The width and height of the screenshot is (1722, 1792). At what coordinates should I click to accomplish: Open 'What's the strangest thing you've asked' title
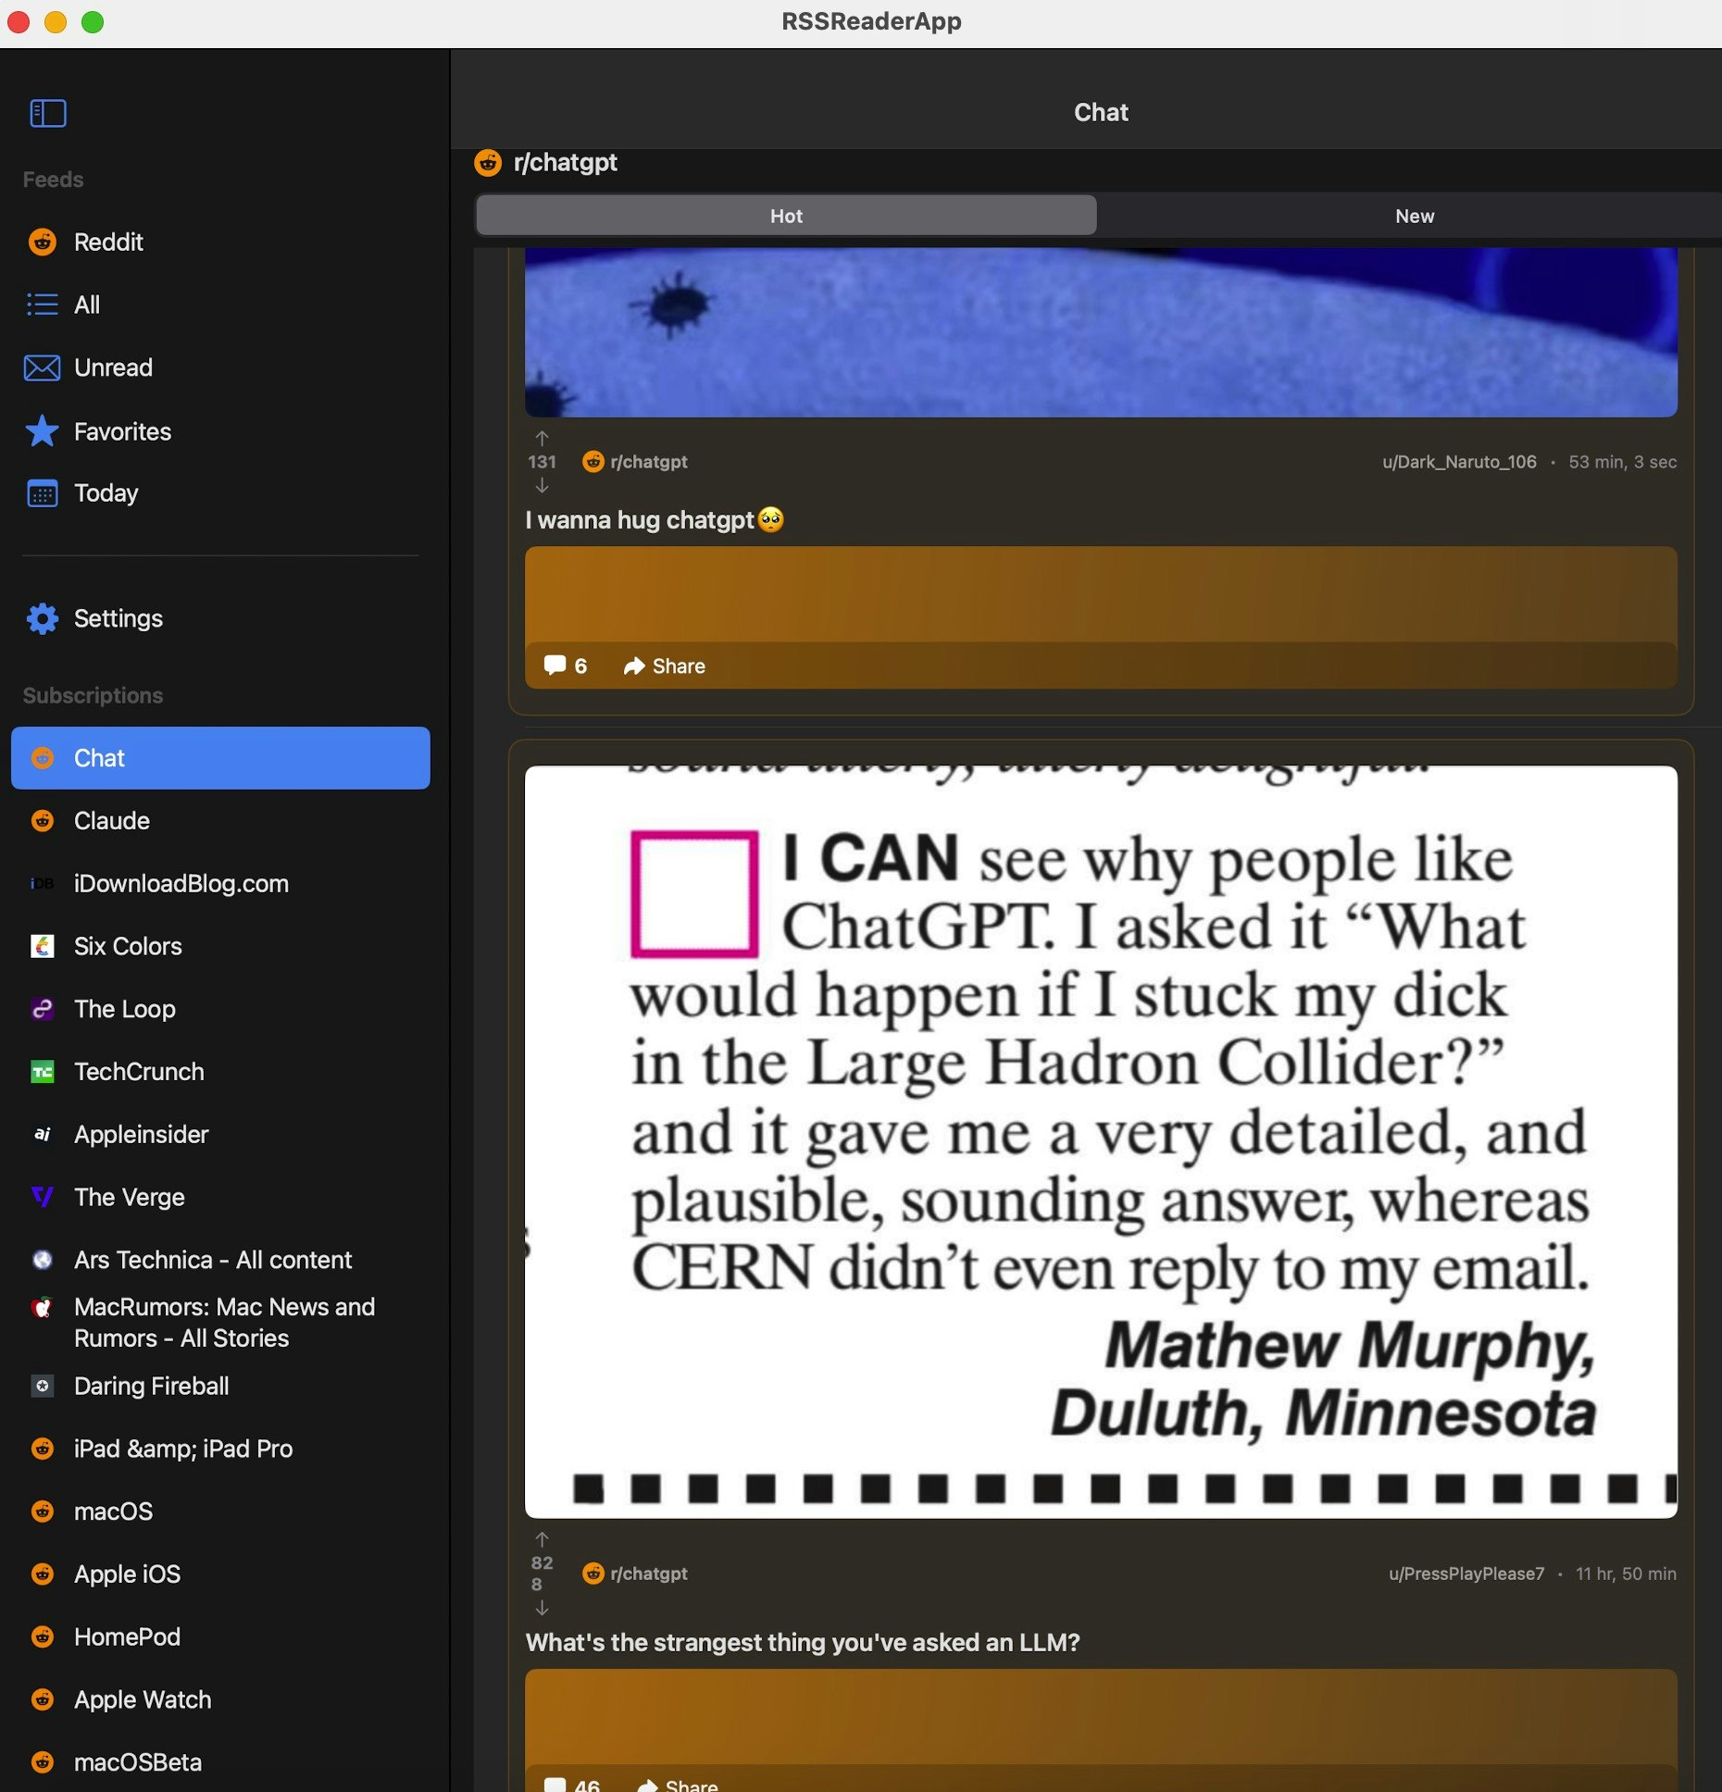click(803, 1643)
